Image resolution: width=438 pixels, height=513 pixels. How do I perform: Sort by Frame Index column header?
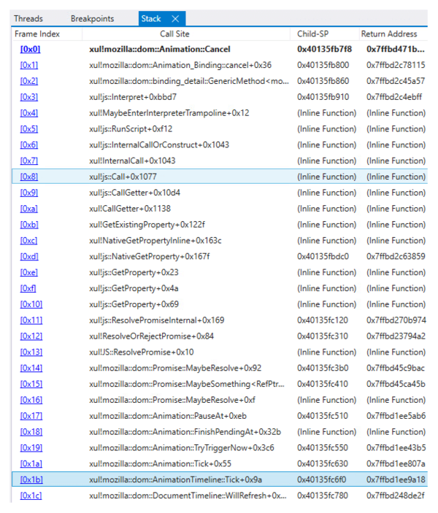pyautogui.click(x=37, y=34)
